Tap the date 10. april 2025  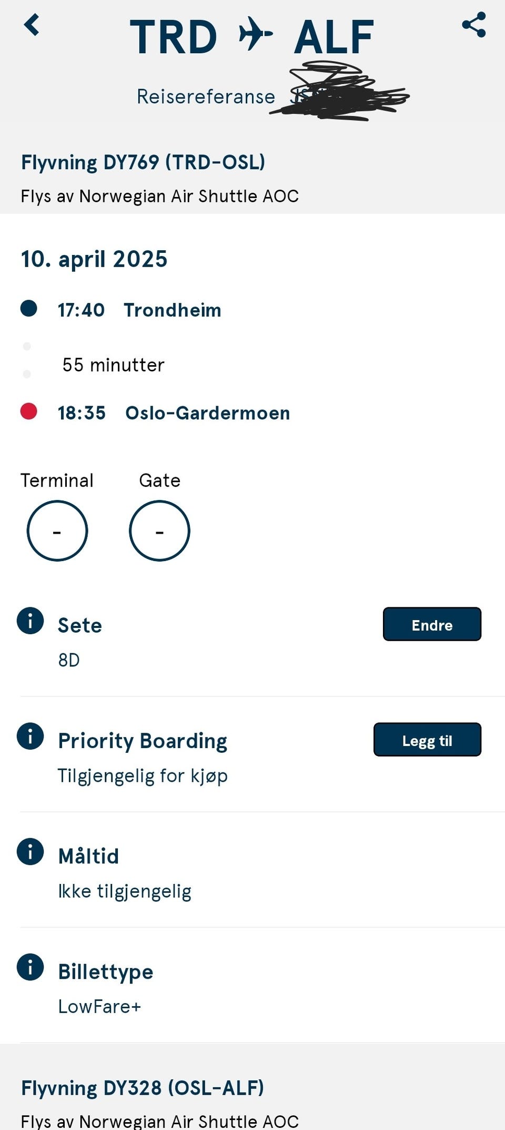94,259
